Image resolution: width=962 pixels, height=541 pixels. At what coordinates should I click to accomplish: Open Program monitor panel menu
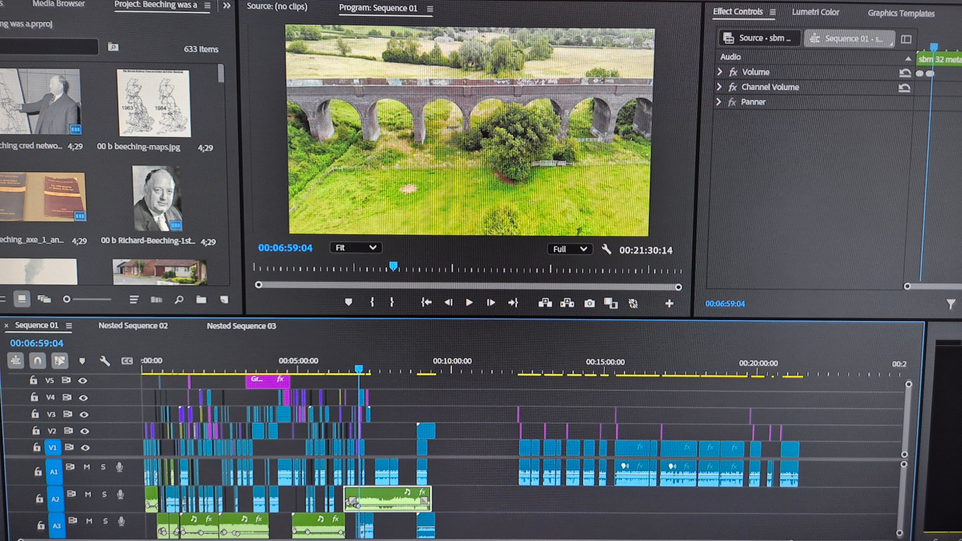coord(430,9)
